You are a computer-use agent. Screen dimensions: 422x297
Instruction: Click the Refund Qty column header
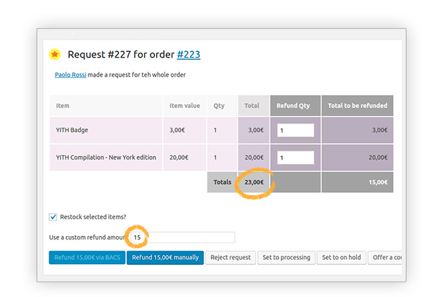tap(294, 106)
